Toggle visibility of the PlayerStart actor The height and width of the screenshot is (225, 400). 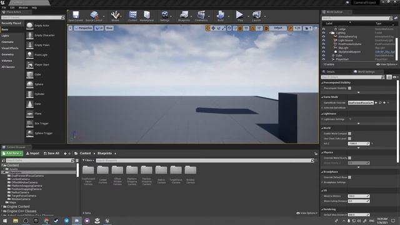pyautogui.click(x=324, y=59)
